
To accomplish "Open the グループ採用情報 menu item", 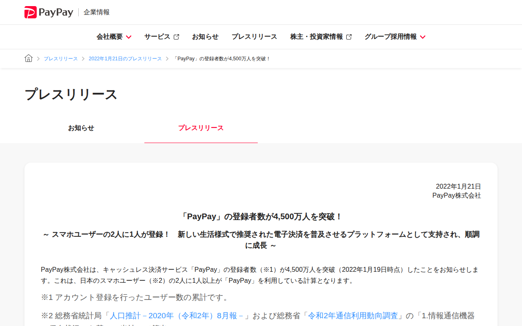I will 391,37.
